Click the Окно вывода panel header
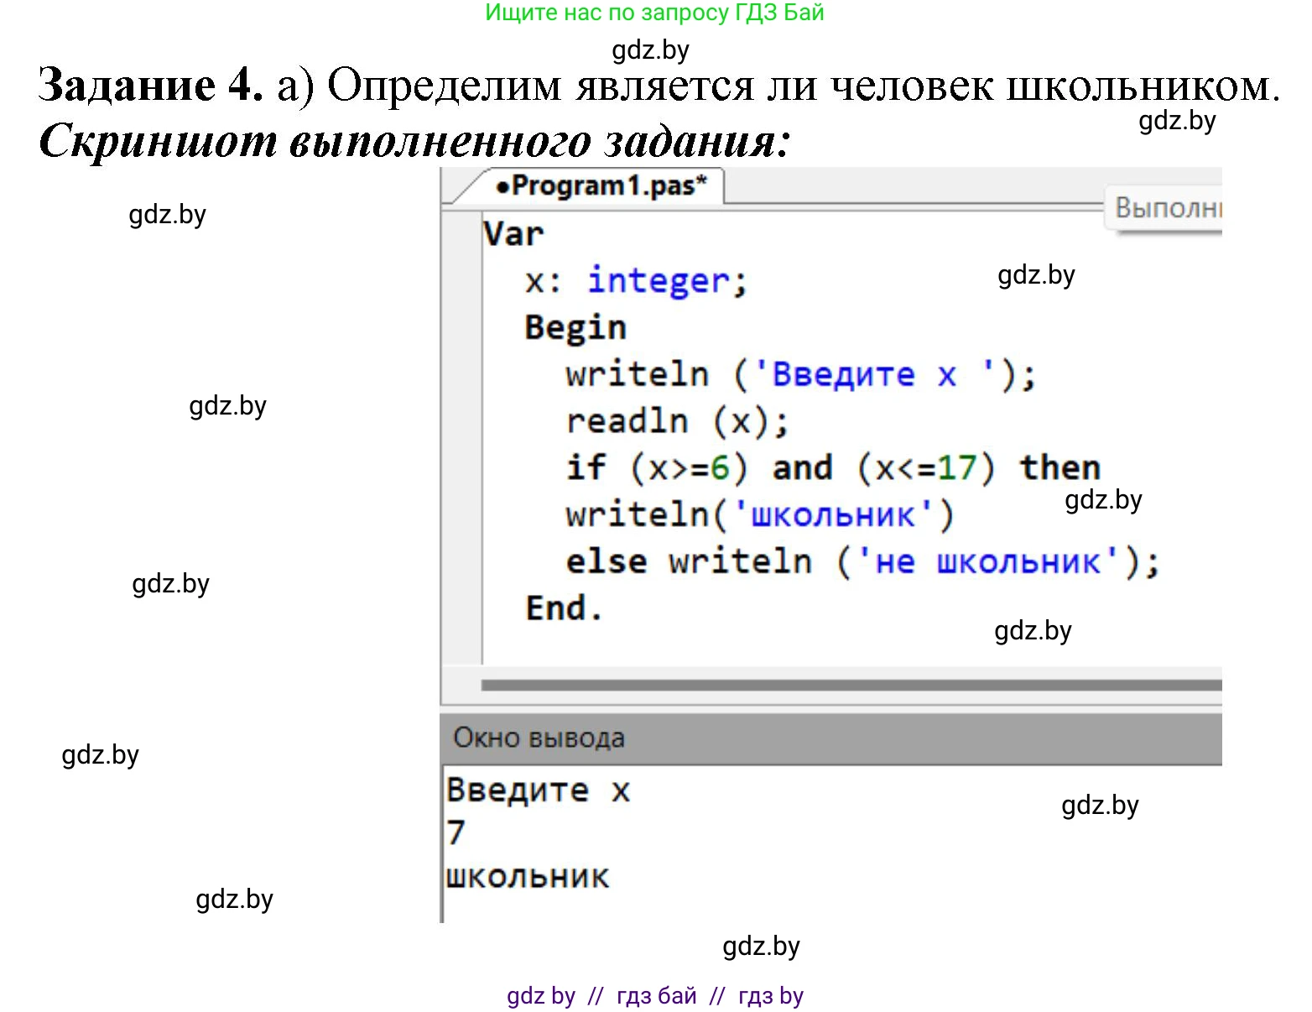This screenshot has width=1312, height=1012. pyautogui.click(x=831, y=738)
